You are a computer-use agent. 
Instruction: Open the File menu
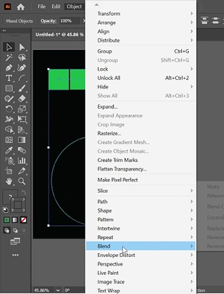click(42, 7)
